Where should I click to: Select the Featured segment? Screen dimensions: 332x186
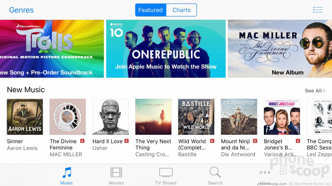[151, 10]
